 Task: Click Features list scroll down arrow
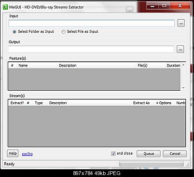click(183, 88)
